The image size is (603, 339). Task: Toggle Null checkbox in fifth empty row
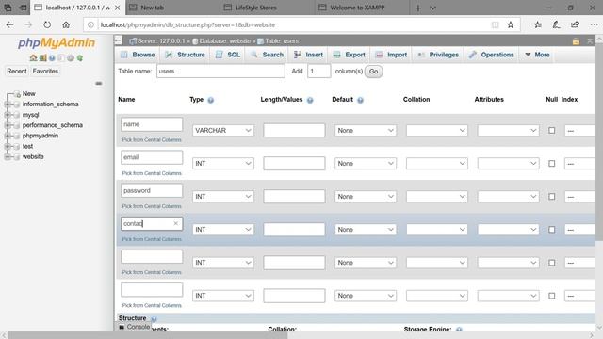[x=551, y=263]
